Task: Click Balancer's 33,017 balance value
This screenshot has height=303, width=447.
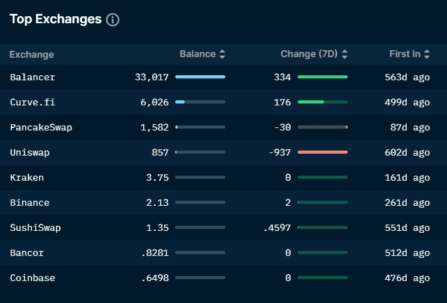Action: coord(151,77)
